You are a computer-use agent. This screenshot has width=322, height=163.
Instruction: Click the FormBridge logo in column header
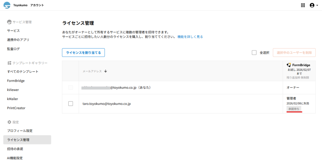[289, 65]
